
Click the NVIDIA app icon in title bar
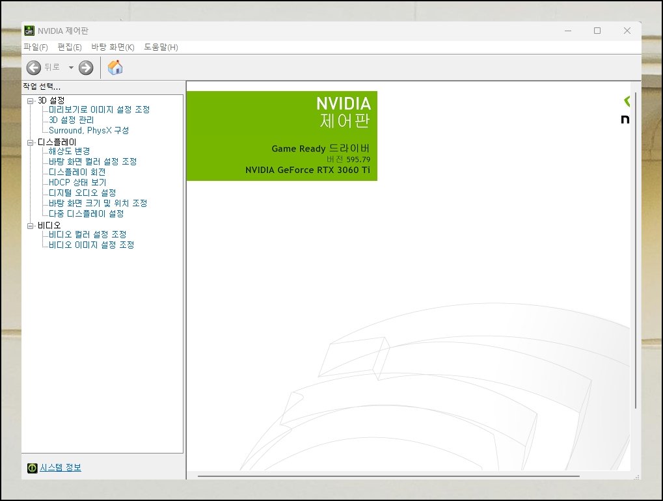click(x=29, y=31)
